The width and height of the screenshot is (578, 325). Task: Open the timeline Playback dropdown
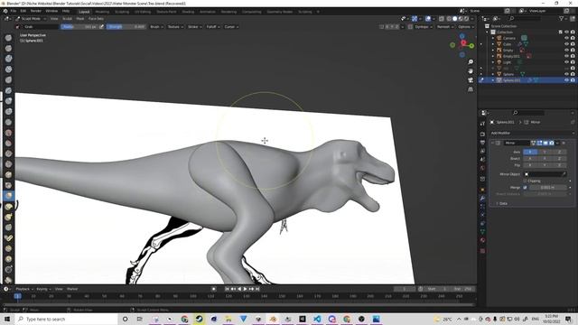tap(24, 289)
